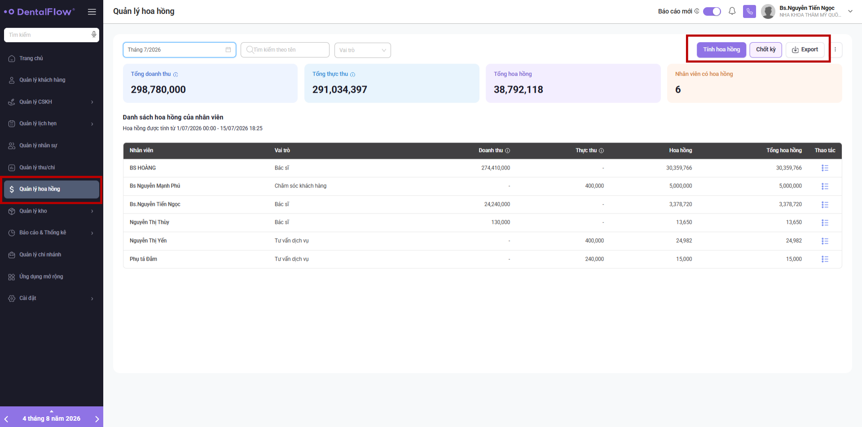The image size is (862, 427).
Task: Open more options three-dot menu beside Export
Action: (835, 50)
